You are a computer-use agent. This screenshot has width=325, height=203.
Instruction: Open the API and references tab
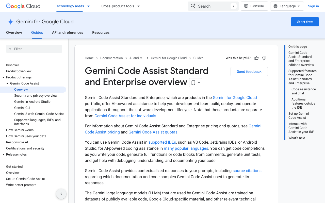[x=68, y=32]
